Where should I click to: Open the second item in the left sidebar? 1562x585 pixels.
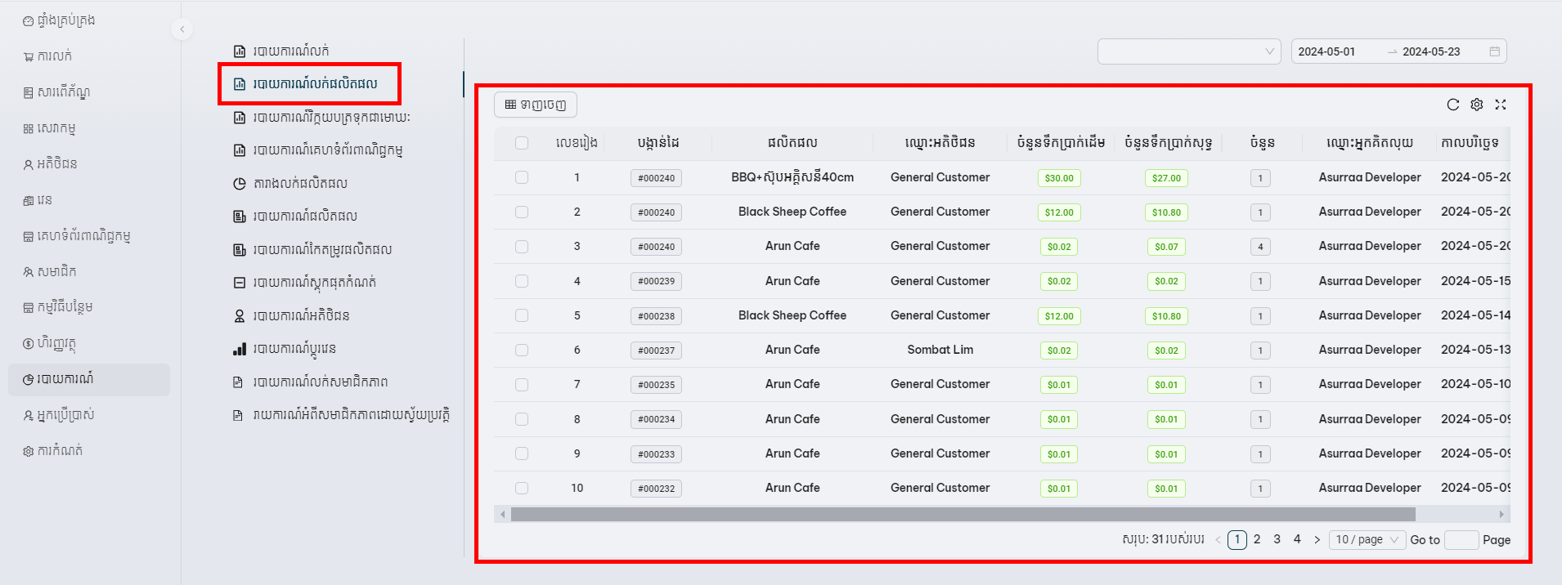click(x=54, y=56)
